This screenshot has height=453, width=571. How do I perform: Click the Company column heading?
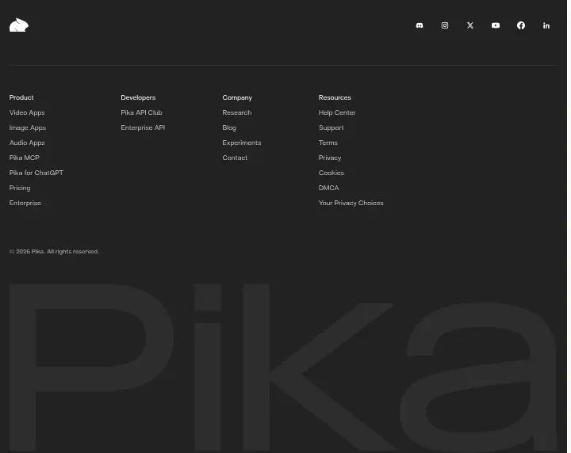237,97
